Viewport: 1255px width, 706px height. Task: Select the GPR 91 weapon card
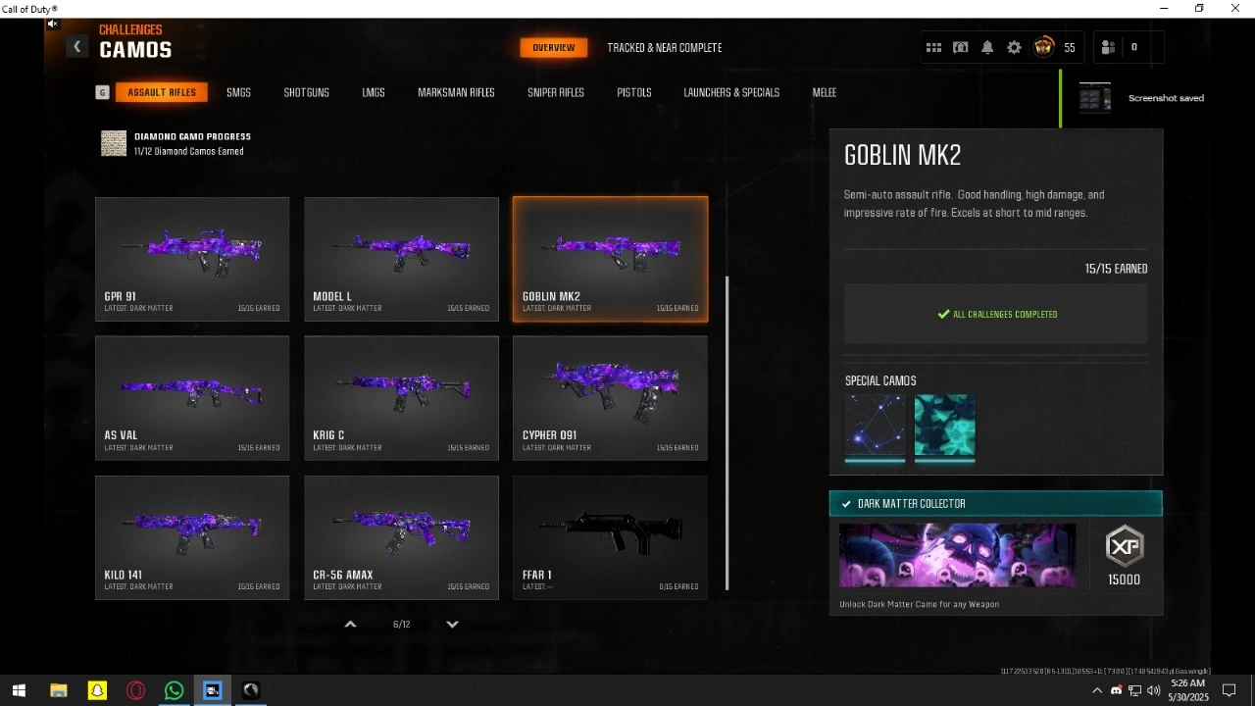192,259
